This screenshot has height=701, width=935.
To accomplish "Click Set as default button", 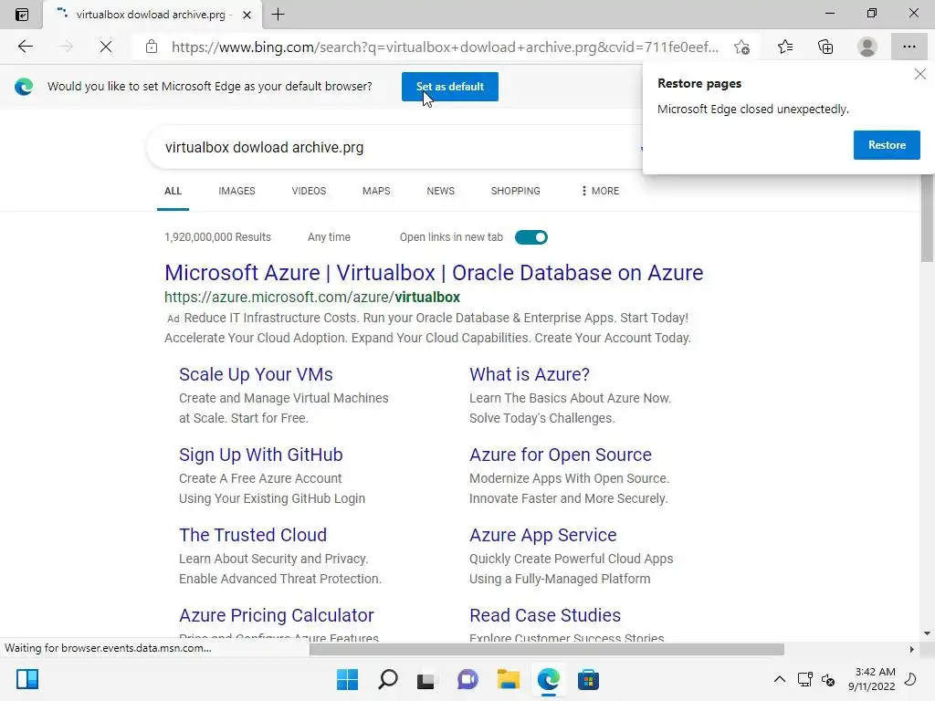I will point(449,87).
